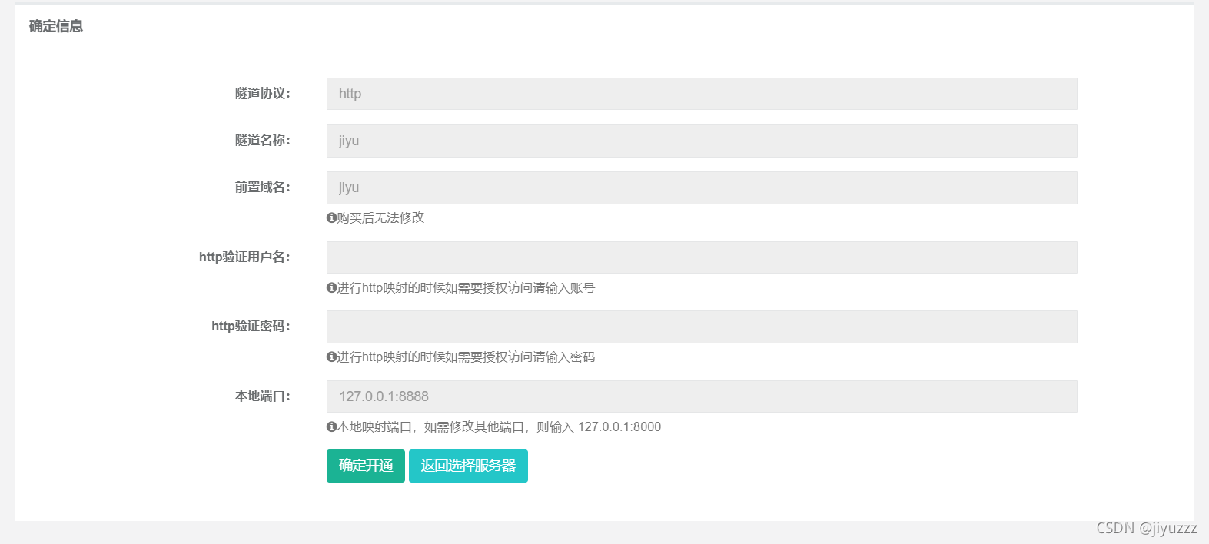Click the 隧道名称 label

(x=263, y=141)
